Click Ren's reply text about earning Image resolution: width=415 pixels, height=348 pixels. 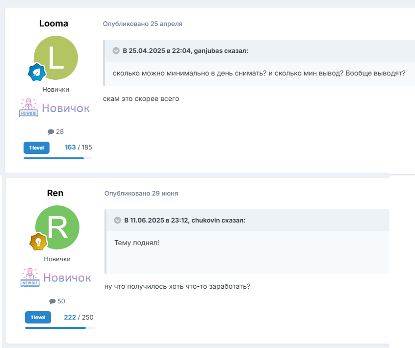[177, 286]
